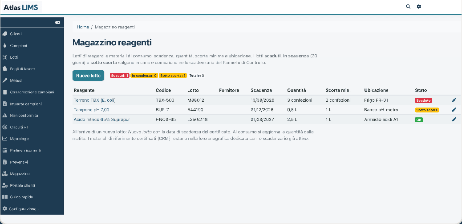Click the Circuiti PT target icon

click(5, 127)
